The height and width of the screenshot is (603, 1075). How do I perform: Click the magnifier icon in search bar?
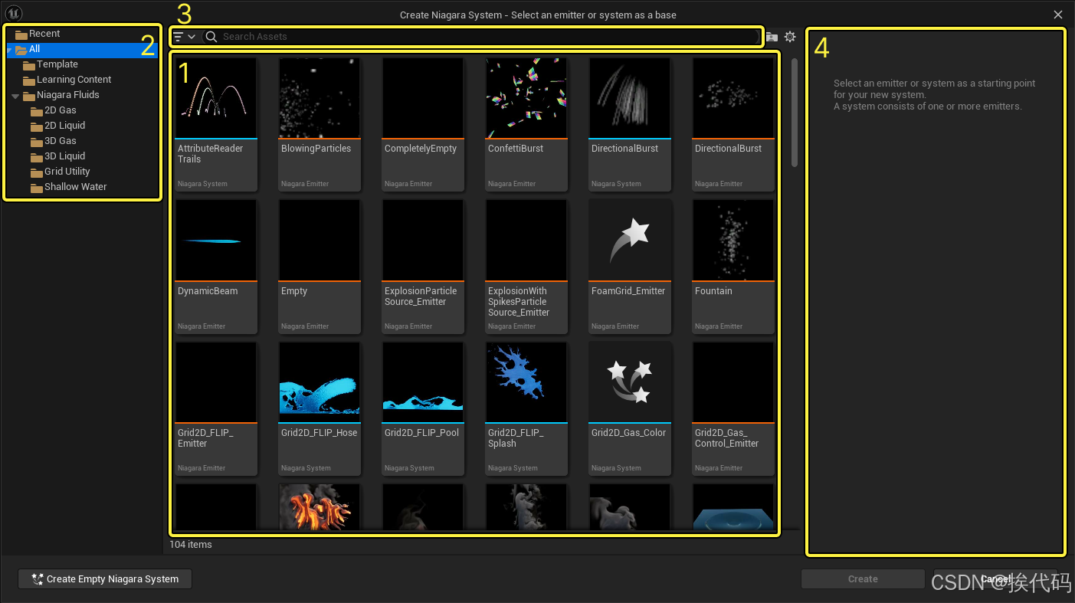point(211,37)
